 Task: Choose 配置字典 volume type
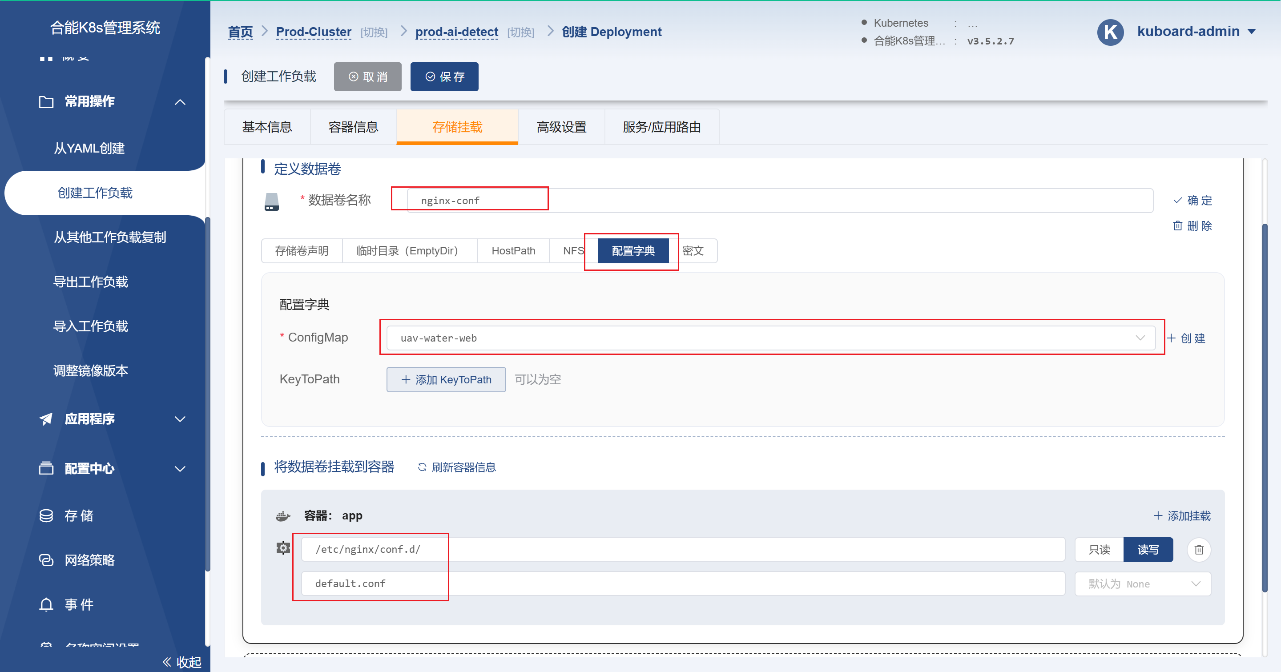(632, 250)
